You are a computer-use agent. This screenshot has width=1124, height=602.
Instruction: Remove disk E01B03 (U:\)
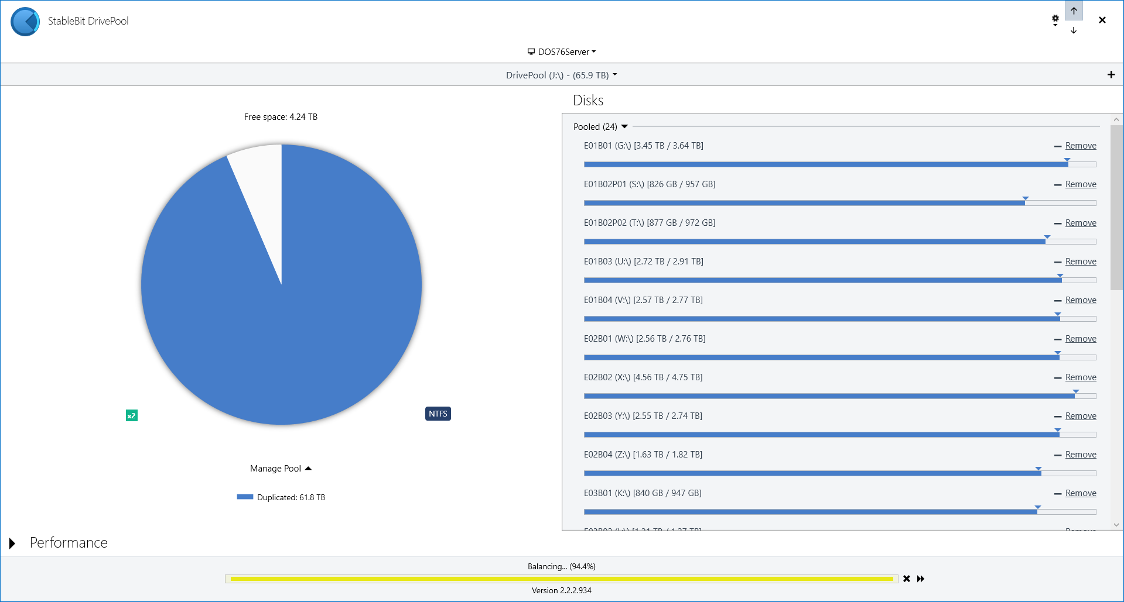[x=1081, y=262]
